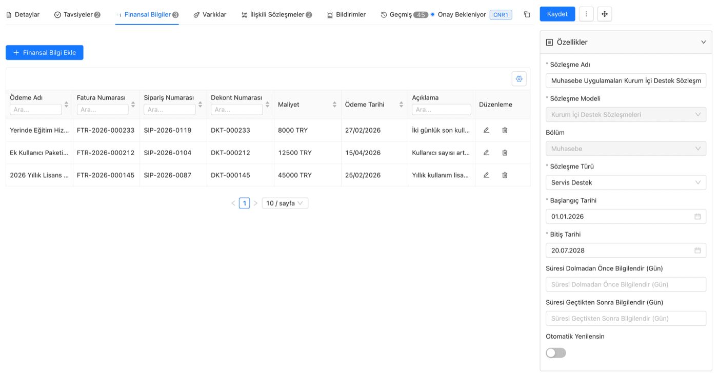This screenshot has width=718, height=375.
Task: Click the move arrows icon button
Action: coord(605,14)
